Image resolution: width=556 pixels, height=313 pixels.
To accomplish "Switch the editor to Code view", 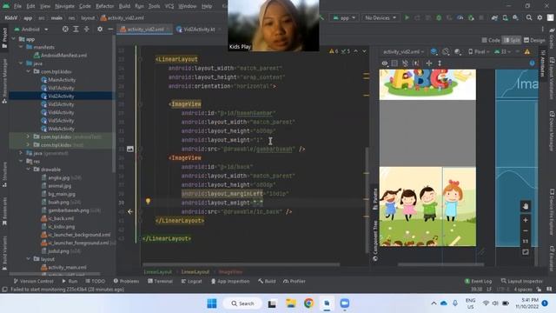I will point(491,40).
